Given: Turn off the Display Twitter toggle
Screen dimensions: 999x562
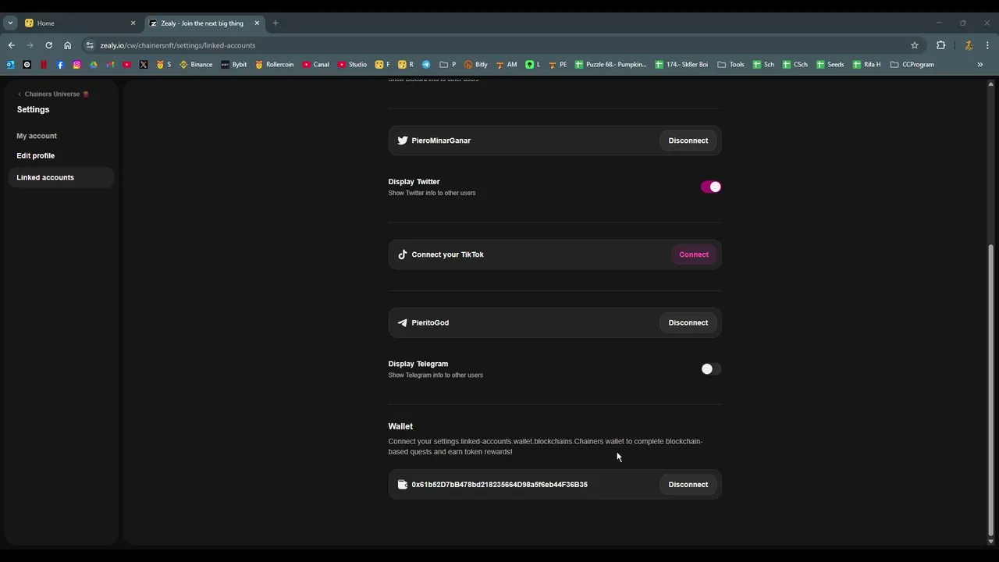Looking at the screenshot, I should (x=710, y=187).
